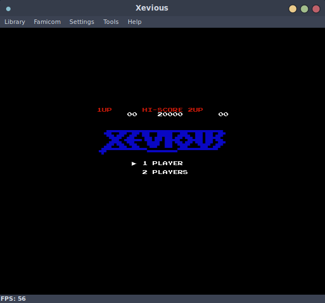The width and height of the screenshot is (325, 303).
Task: Select the 1 PLAYER option
Action: [163, 163]
